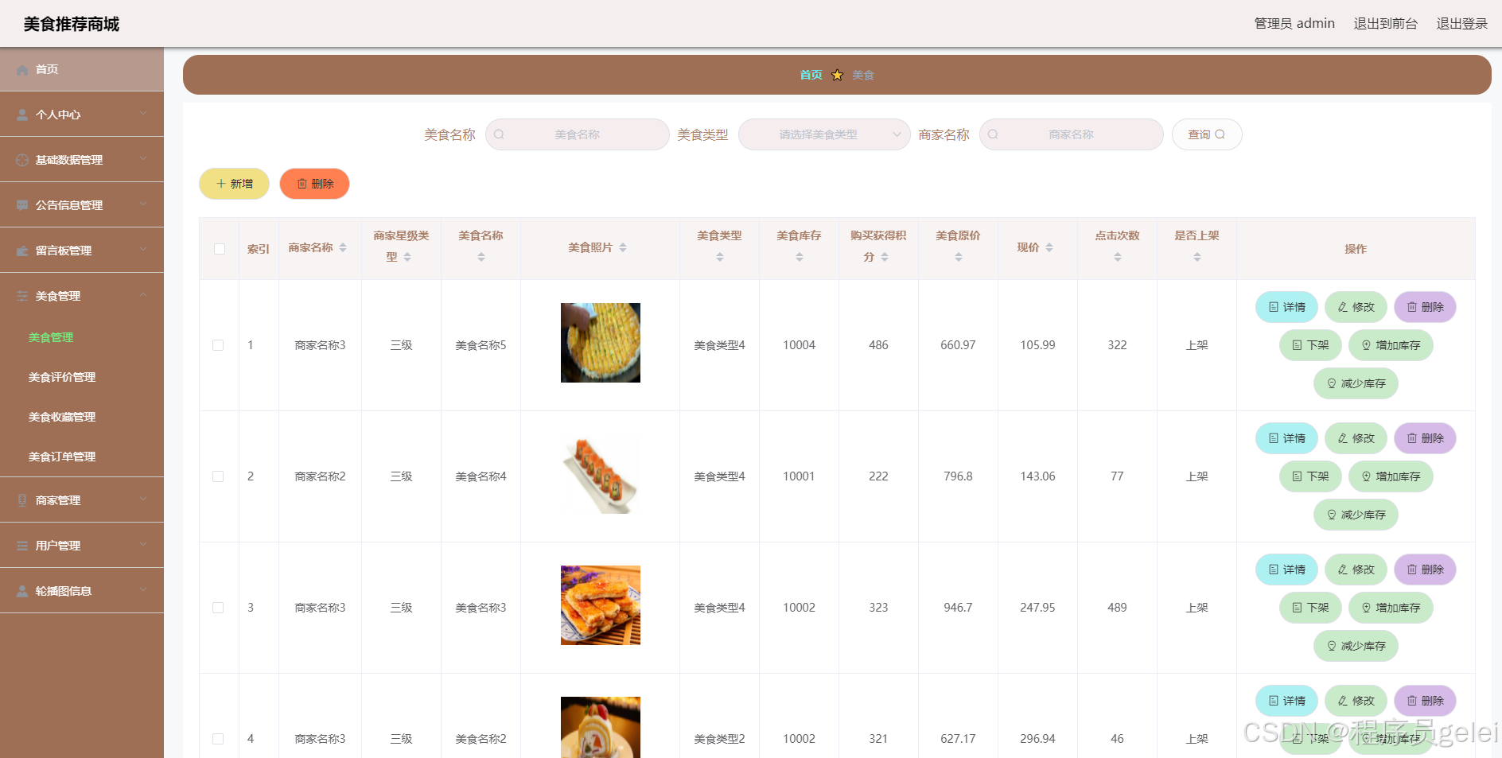This screenshot has width=1502, height=758.
Task: Click 增加库存 for 美食名称4 row
Action: [x=1391, y=476]
